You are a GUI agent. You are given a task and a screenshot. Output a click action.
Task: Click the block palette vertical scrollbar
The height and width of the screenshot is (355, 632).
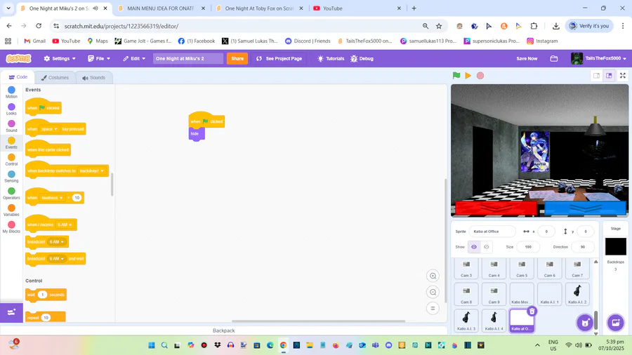tap(112, 185)
